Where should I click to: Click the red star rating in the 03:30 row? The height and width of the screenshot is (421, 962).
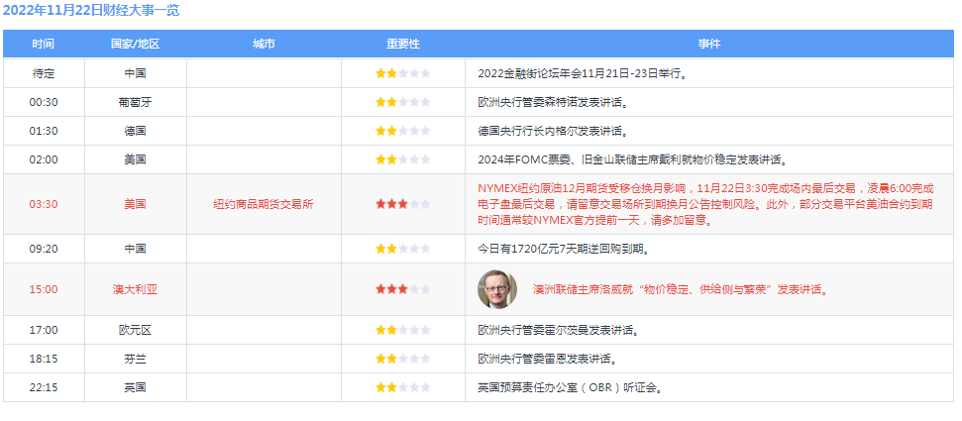(403, 204)
